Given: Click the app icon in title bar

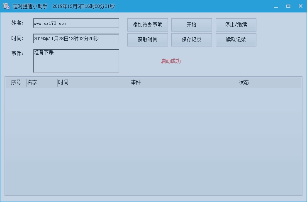Looking at the screenshot, I should 6,6.
